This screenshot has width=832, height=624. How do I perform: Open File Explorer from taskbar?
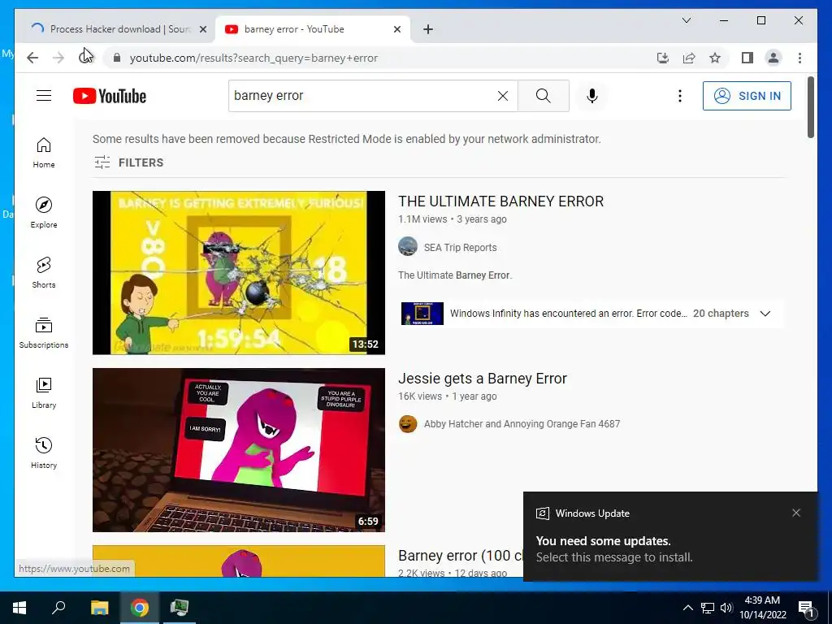click(99, 608)
